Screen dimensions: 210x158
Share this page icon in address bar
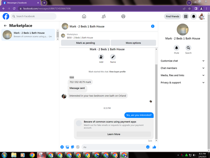point(184,8)
